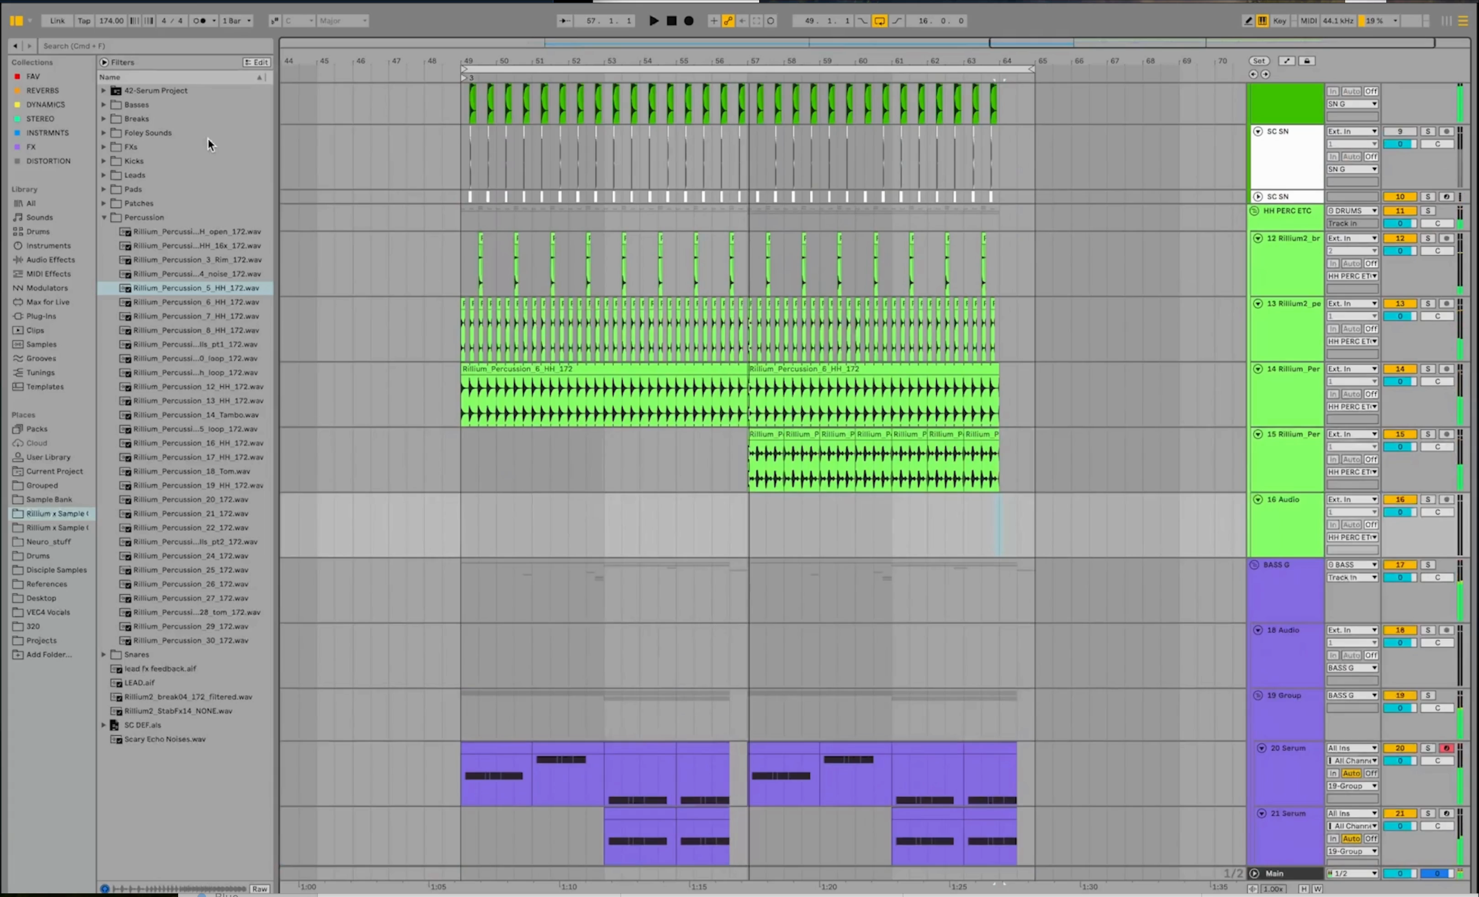Expand the Basses folder
The width and height of the screenshot is (1479, 897).
103,105
